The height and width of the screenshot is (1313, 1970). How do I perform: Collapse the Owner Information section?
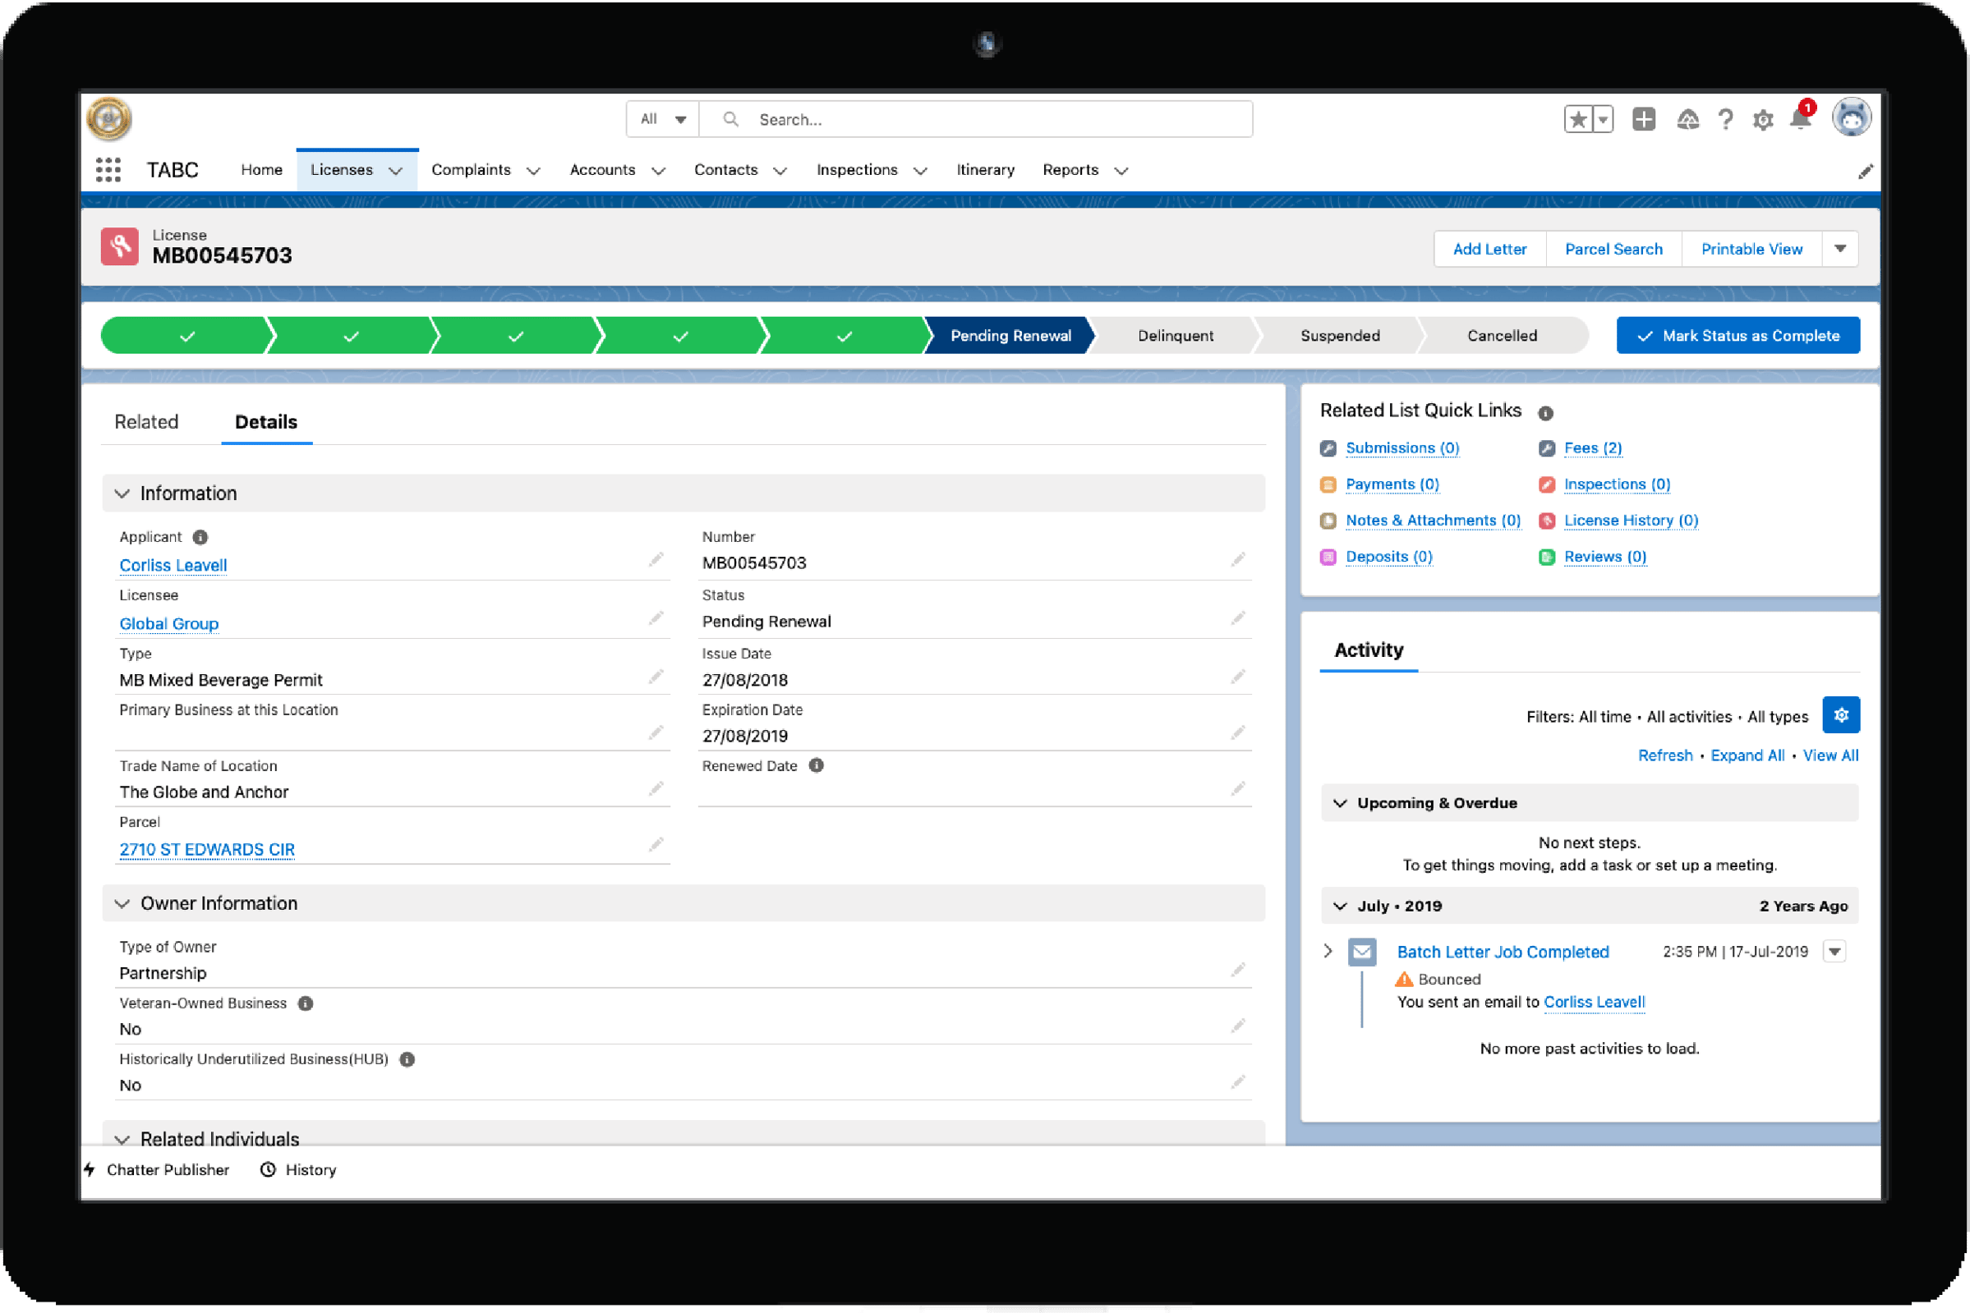coord(122,903)
